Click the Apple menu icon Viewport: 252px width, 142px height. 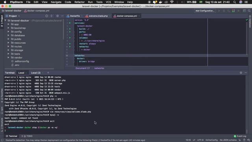coord(5,2)
